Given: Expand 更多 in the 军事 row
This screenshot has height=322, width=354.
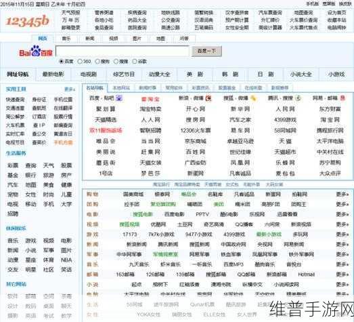Looking at the screenshot, I should tap(342, 254).
